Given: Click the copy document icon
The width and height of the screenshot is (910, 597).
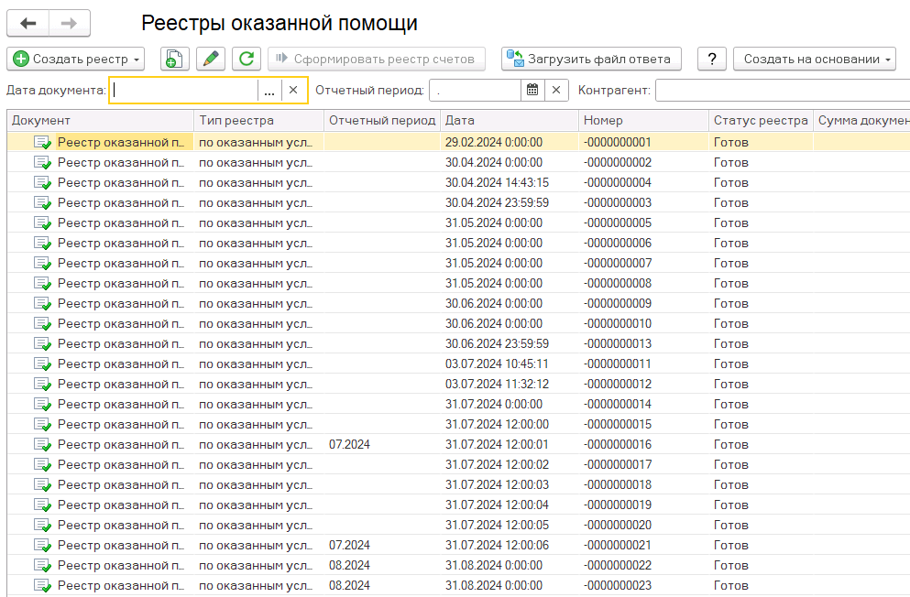Looking at the screenshot, I should [x=175, y=59].
